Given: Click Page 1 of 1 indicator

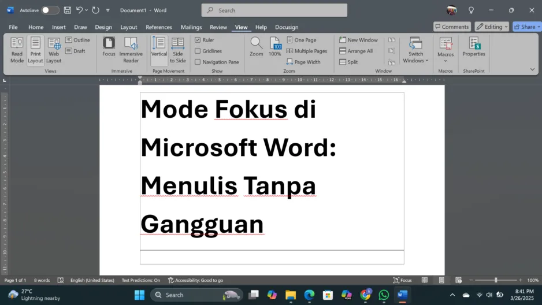Looking at the screenshot, I should pos(15,280).
